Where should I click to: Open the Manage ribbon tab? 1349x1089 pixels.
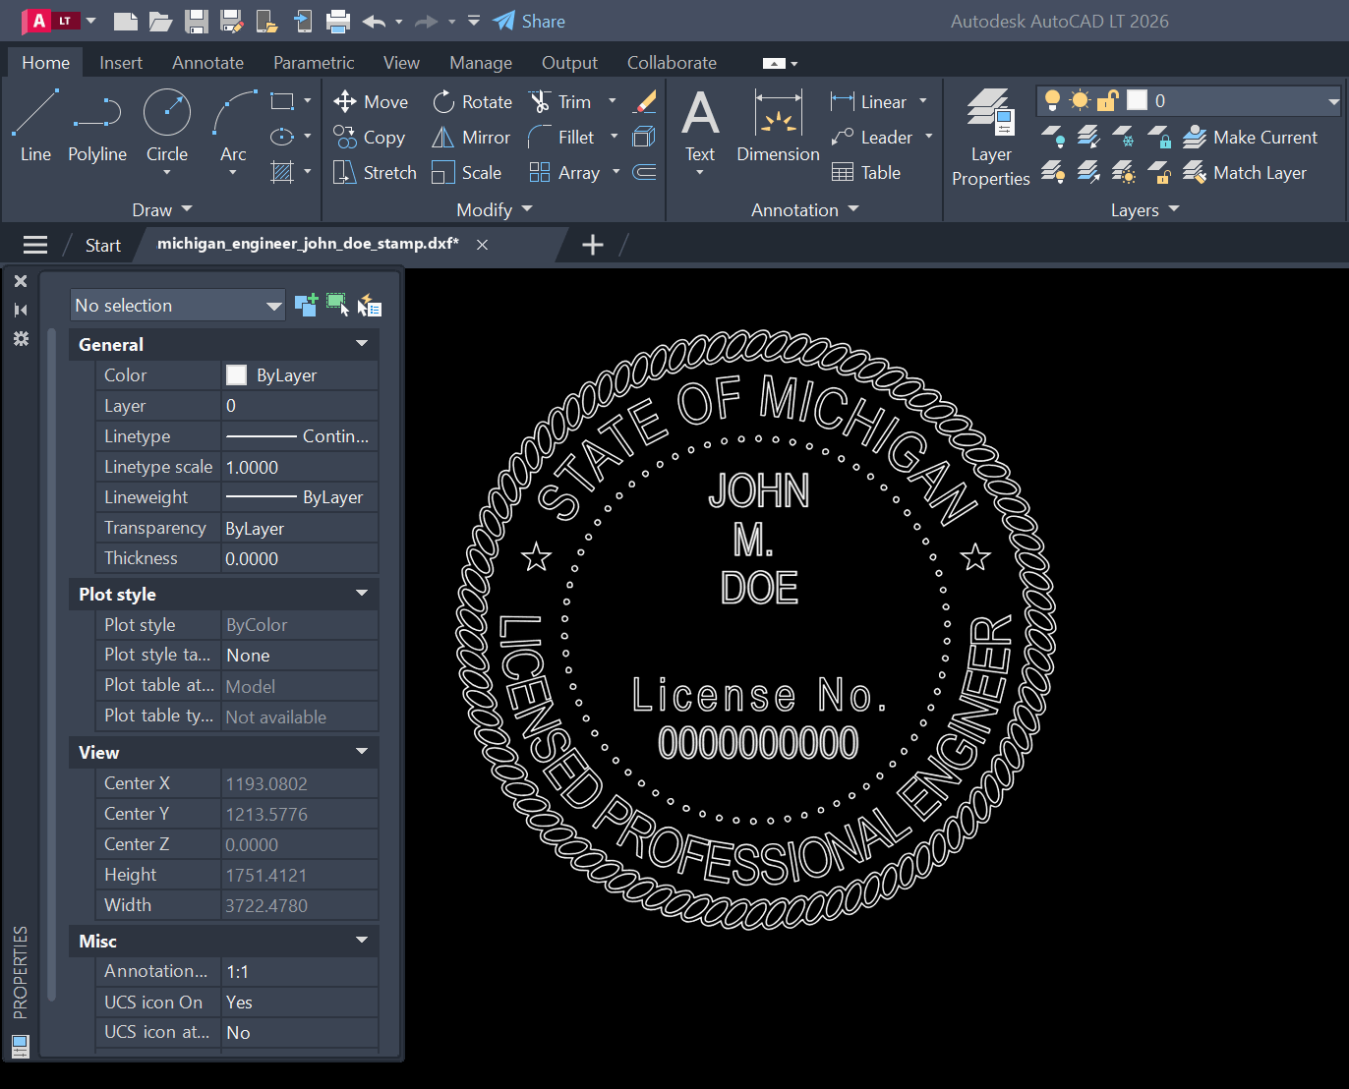(x=481, y=62)
